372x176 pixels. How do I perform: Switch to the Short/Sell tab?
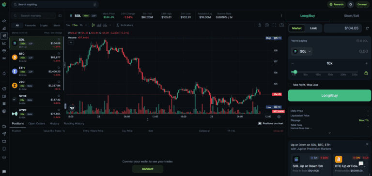coord(351,16)
